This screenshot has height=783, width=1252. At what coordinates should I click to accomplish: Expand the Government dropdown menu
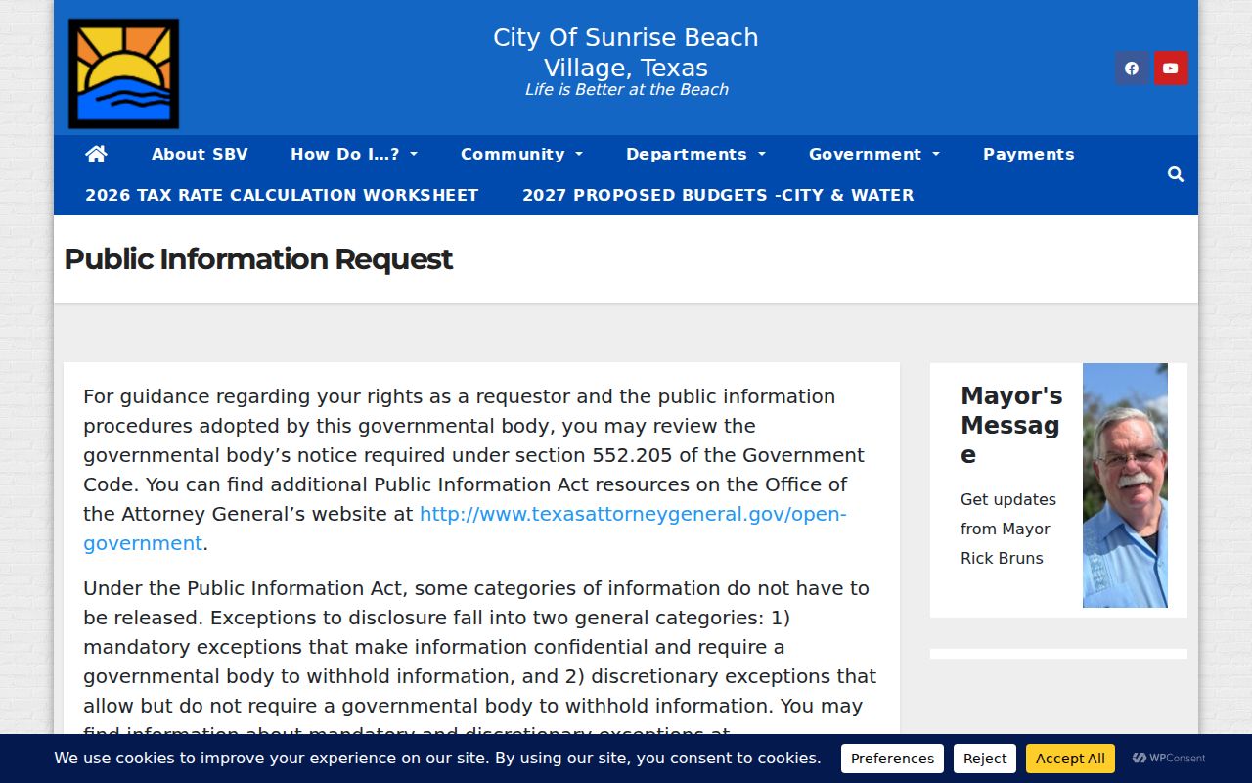874,154
